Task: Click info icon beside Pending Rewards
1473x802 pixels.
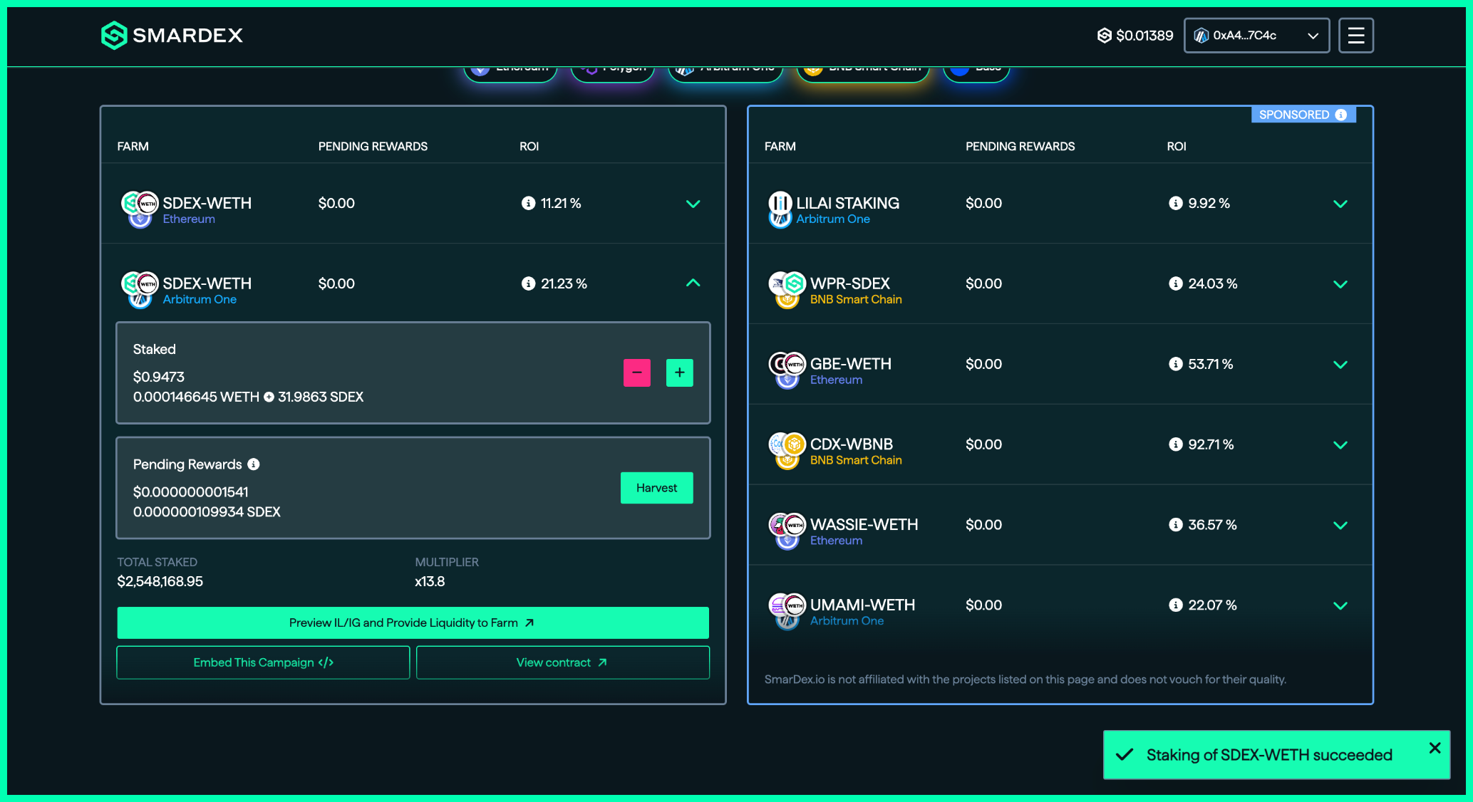Action: pos(254,464)
